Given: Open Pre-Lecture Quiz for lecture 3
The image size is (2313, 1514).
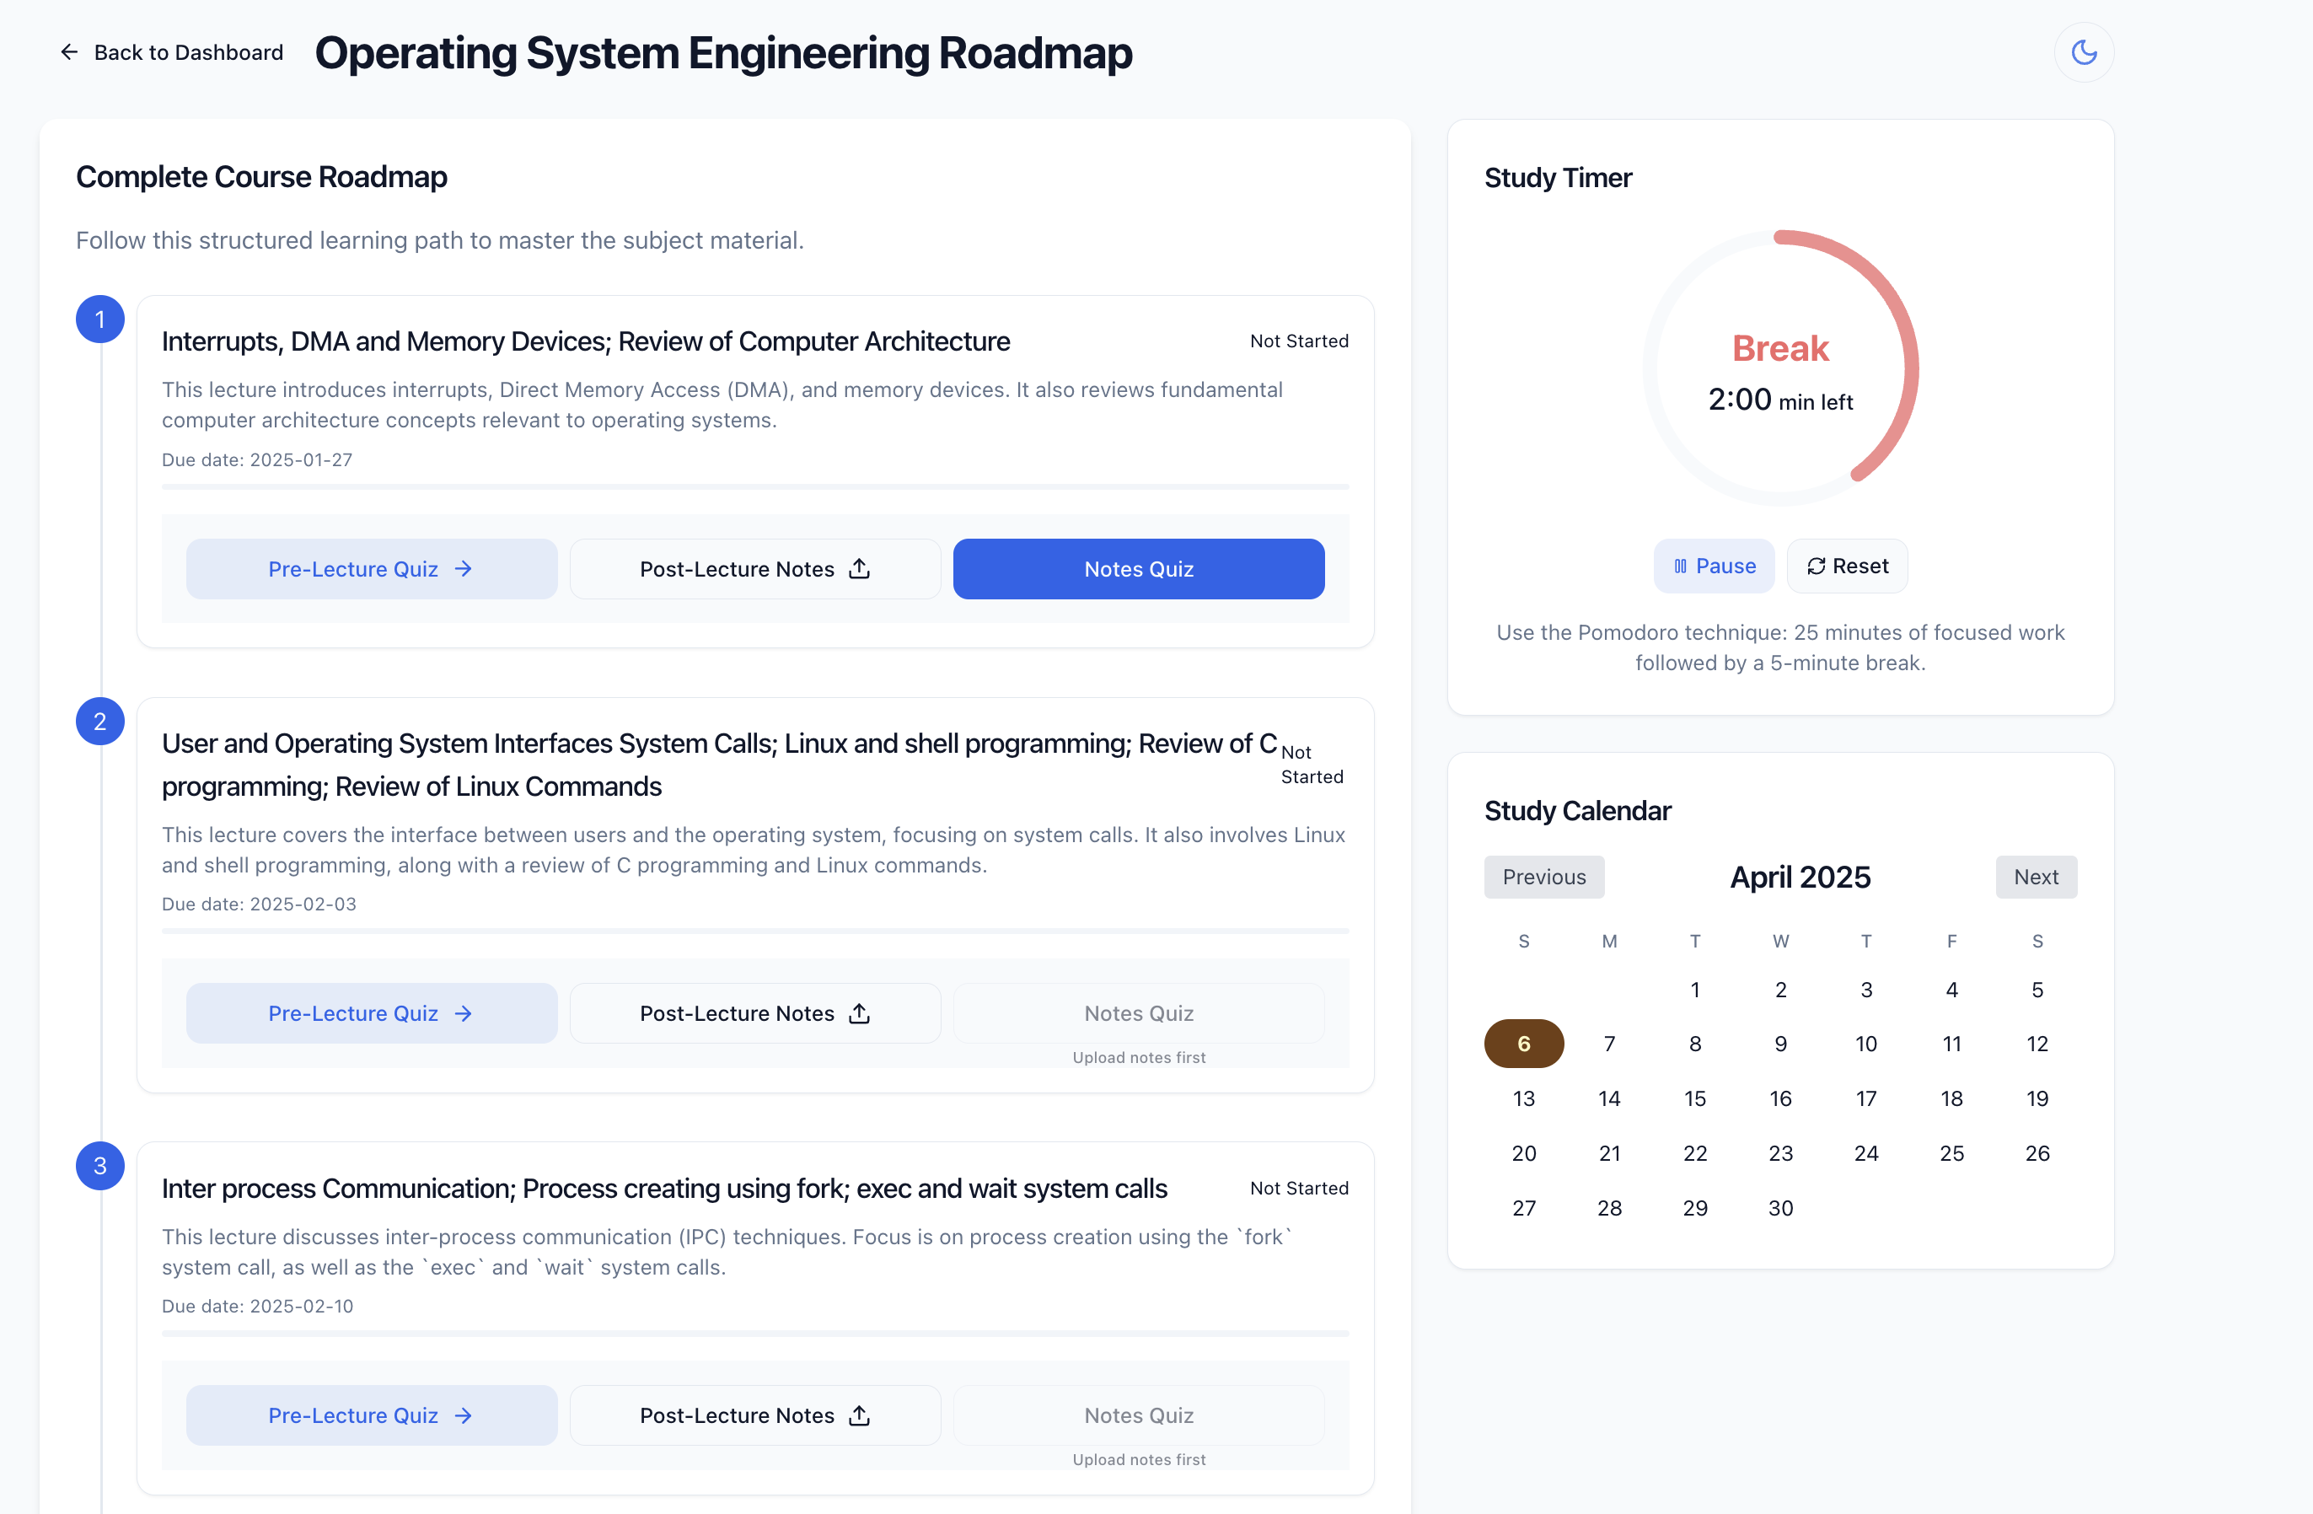Looking at the screenshot, I should [x=371, y=1416].
